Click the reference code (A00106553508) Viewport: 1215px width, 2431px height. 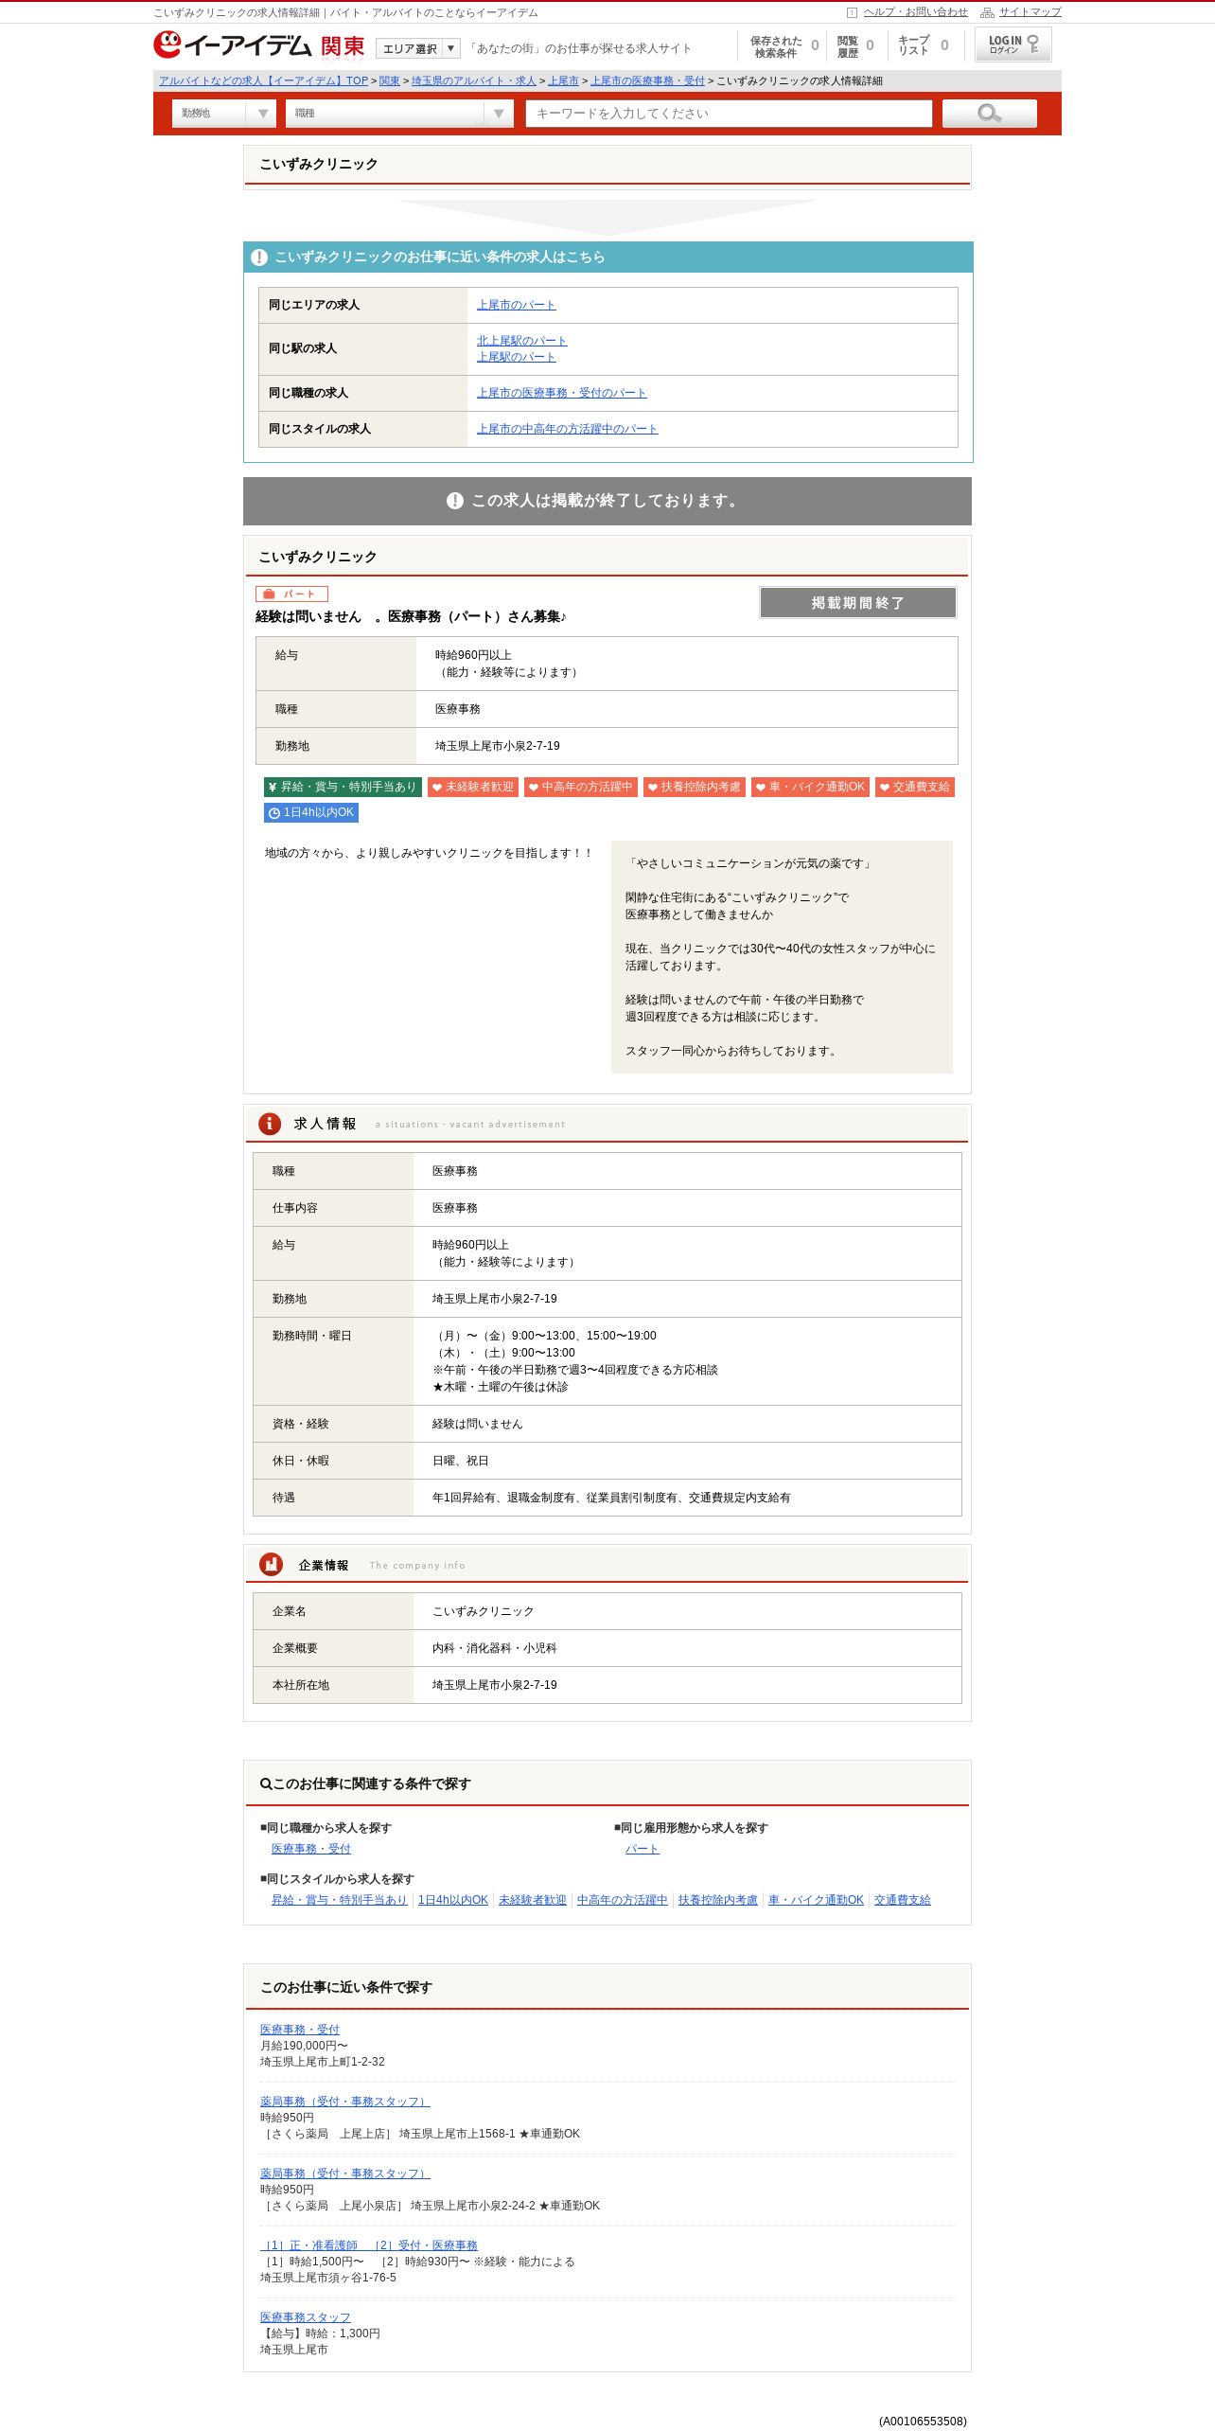point(923,2422)
